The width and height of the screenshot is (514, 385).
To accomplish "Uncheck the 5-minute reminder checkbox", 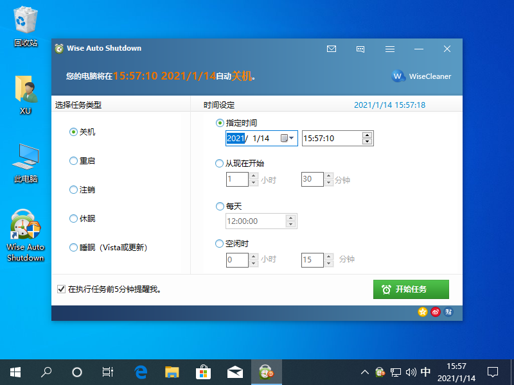I will point(62,289).
